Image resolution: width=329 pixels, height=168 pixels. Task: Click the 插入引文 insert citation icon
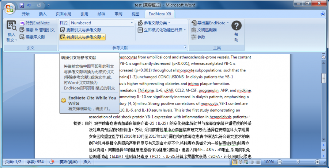click(11, 26)
